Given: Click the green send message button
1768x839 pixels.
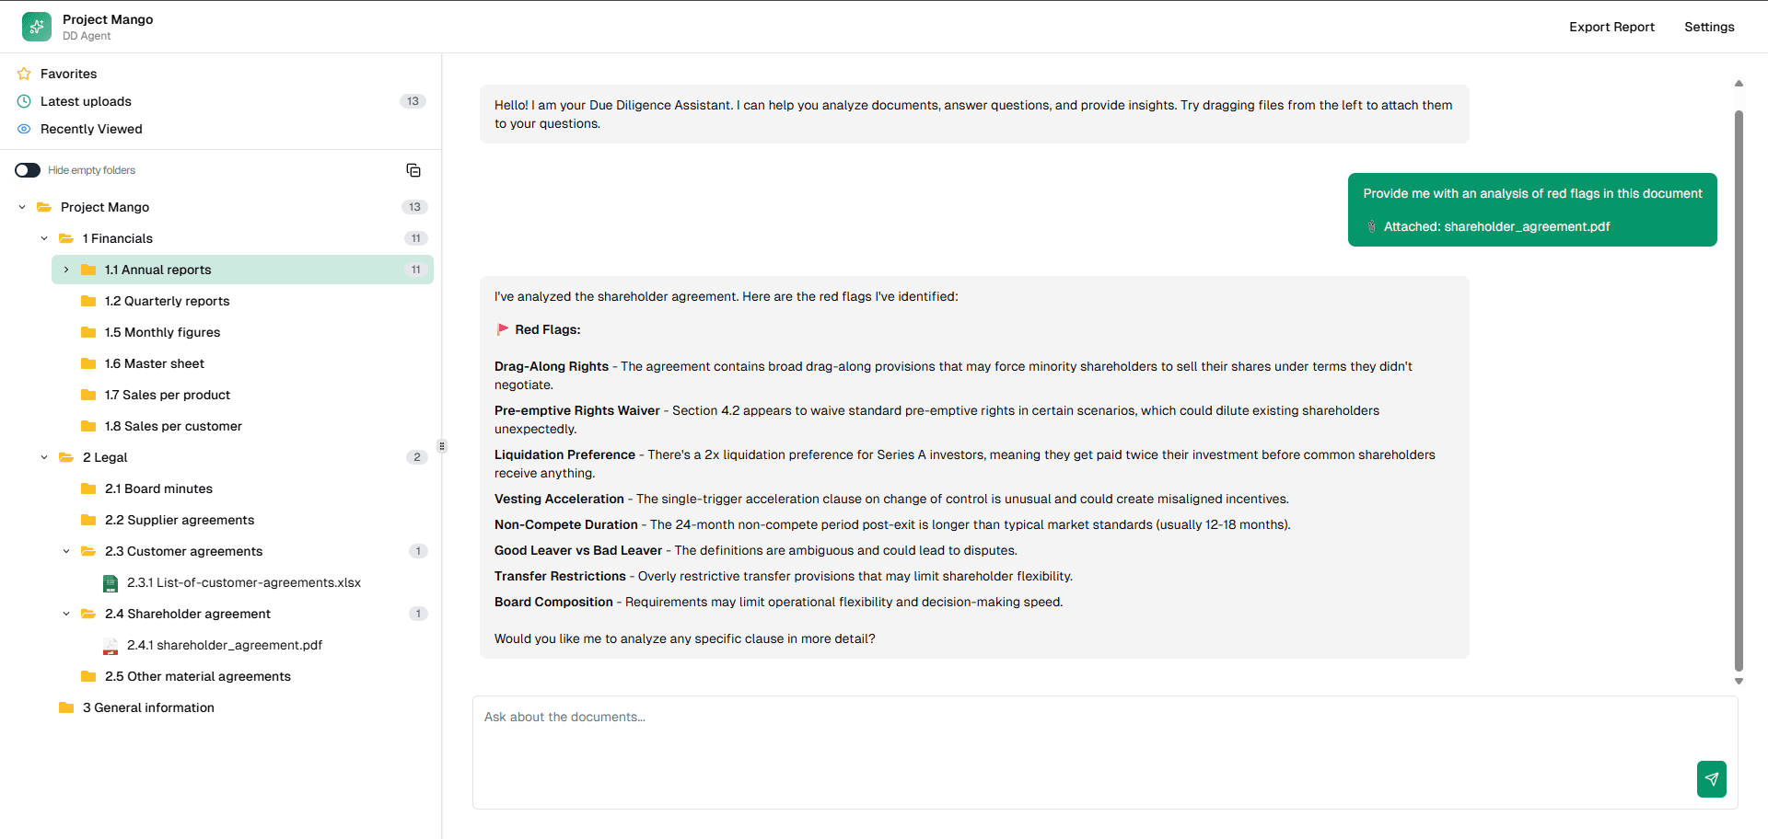Looking at the screenshot, I should [1711, 779].
